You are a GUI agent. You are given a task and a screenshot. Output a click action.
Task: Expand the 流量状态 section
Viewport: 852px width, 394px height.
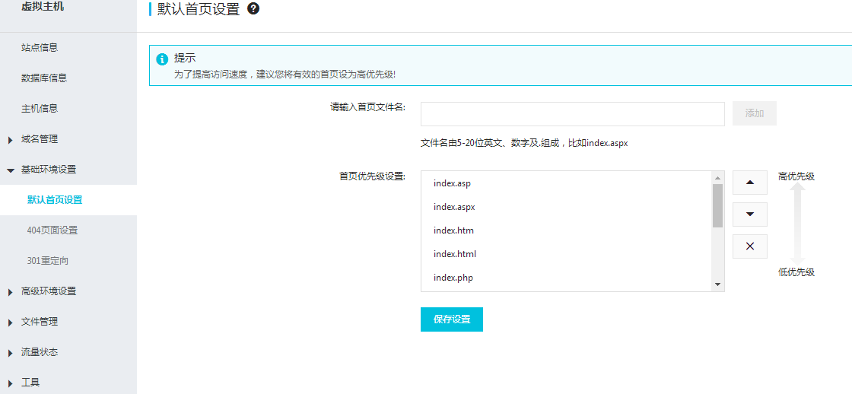pos(39,352)
